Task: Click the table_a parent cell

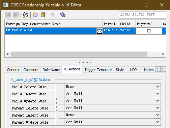Action: pos(111,31)
